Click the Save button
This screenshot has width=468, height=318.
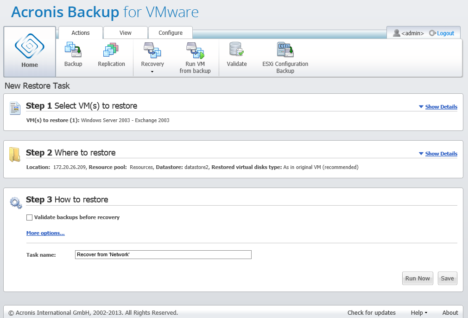click(x=448, y=278)
